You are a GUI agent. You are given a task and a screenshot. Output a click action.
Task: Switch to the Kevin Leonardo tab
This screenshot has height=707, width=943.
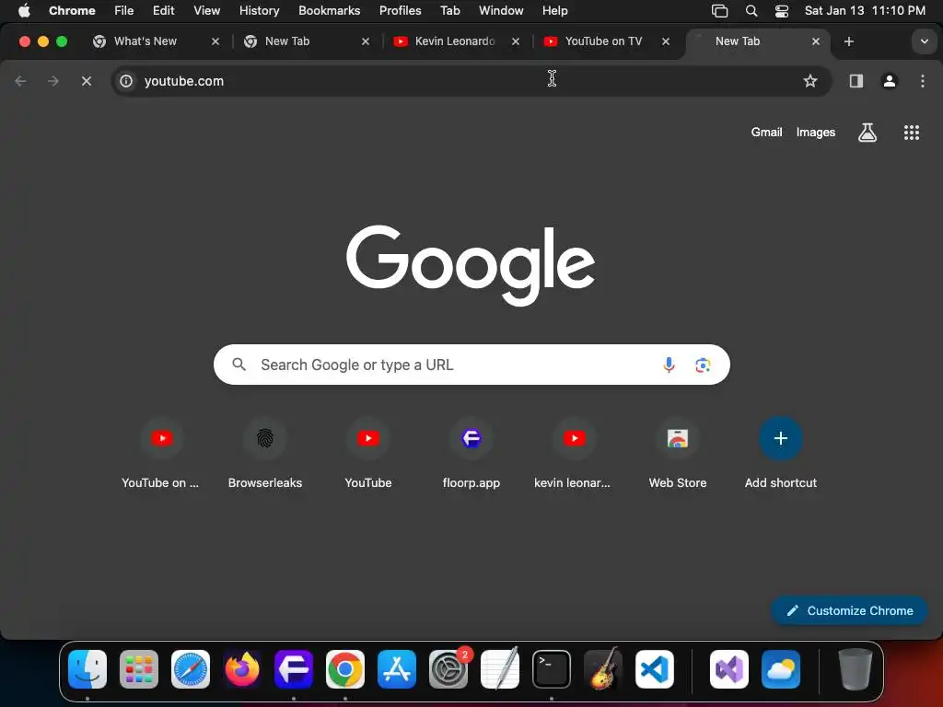[x=455, y=41]
